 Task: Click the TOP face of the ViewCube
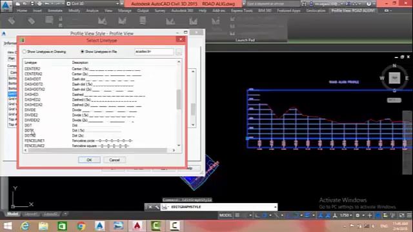pyautogui.click(x=394, y=78)
